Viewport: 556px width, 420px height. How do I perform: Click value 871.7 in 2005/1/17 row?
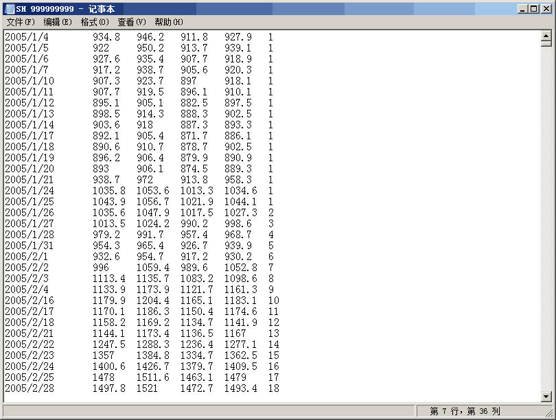(194, 136)
